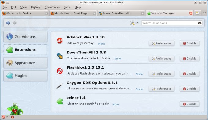Click the Oxygen KDE Options wrench icon
Viewport: 208px width, 120px height.
[60, 86]
